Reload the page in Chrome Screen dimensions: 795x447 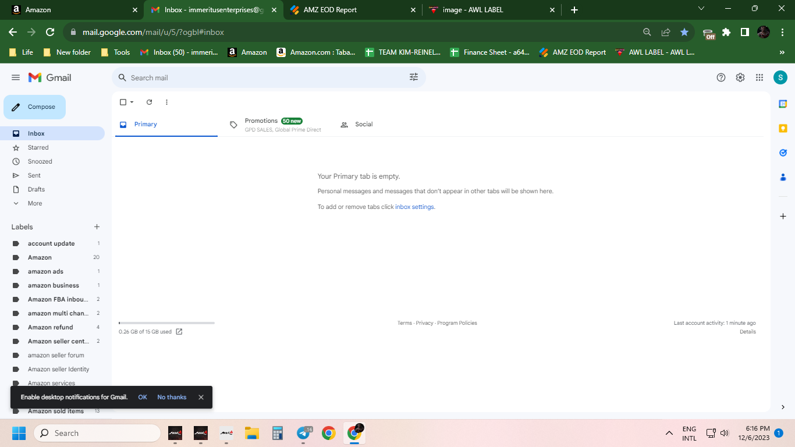[50, 32]
